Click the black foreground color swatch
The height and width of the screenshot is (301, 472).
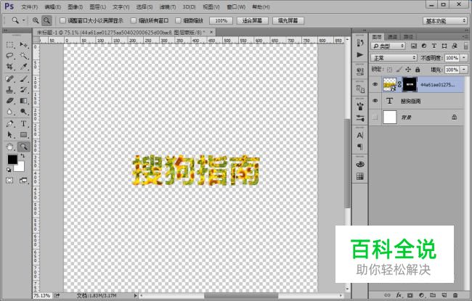[12, 159]
